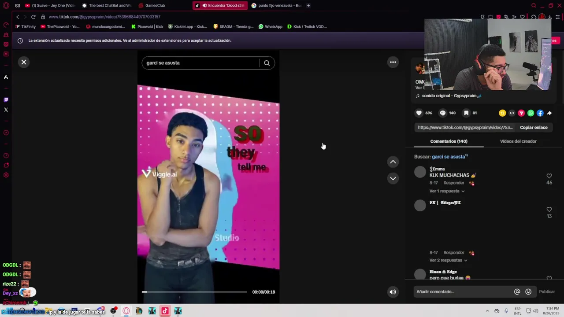
Task: Open the Opera GX menu logo
Action: tap(6, 6)
